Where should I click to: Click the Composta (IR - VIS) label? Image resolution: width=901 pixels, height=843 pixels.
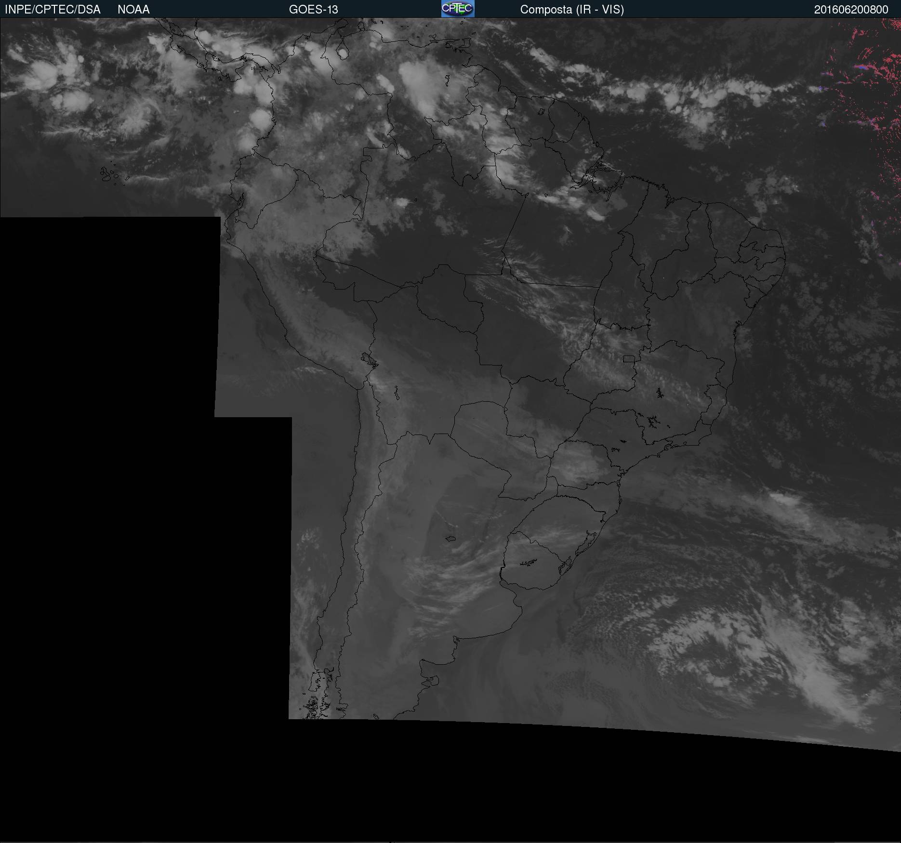point(572,10)
